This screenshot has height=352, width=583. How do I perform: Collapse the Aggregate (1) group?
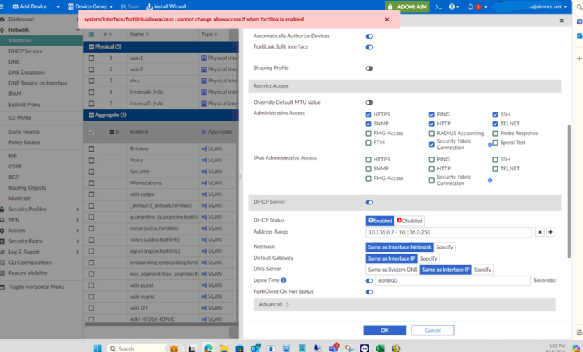[x=91, y=115]
